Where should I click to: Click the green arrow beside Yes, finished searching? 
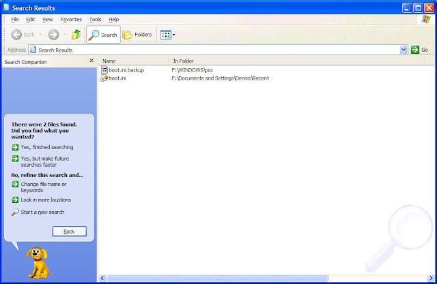[x=15, y=147]
